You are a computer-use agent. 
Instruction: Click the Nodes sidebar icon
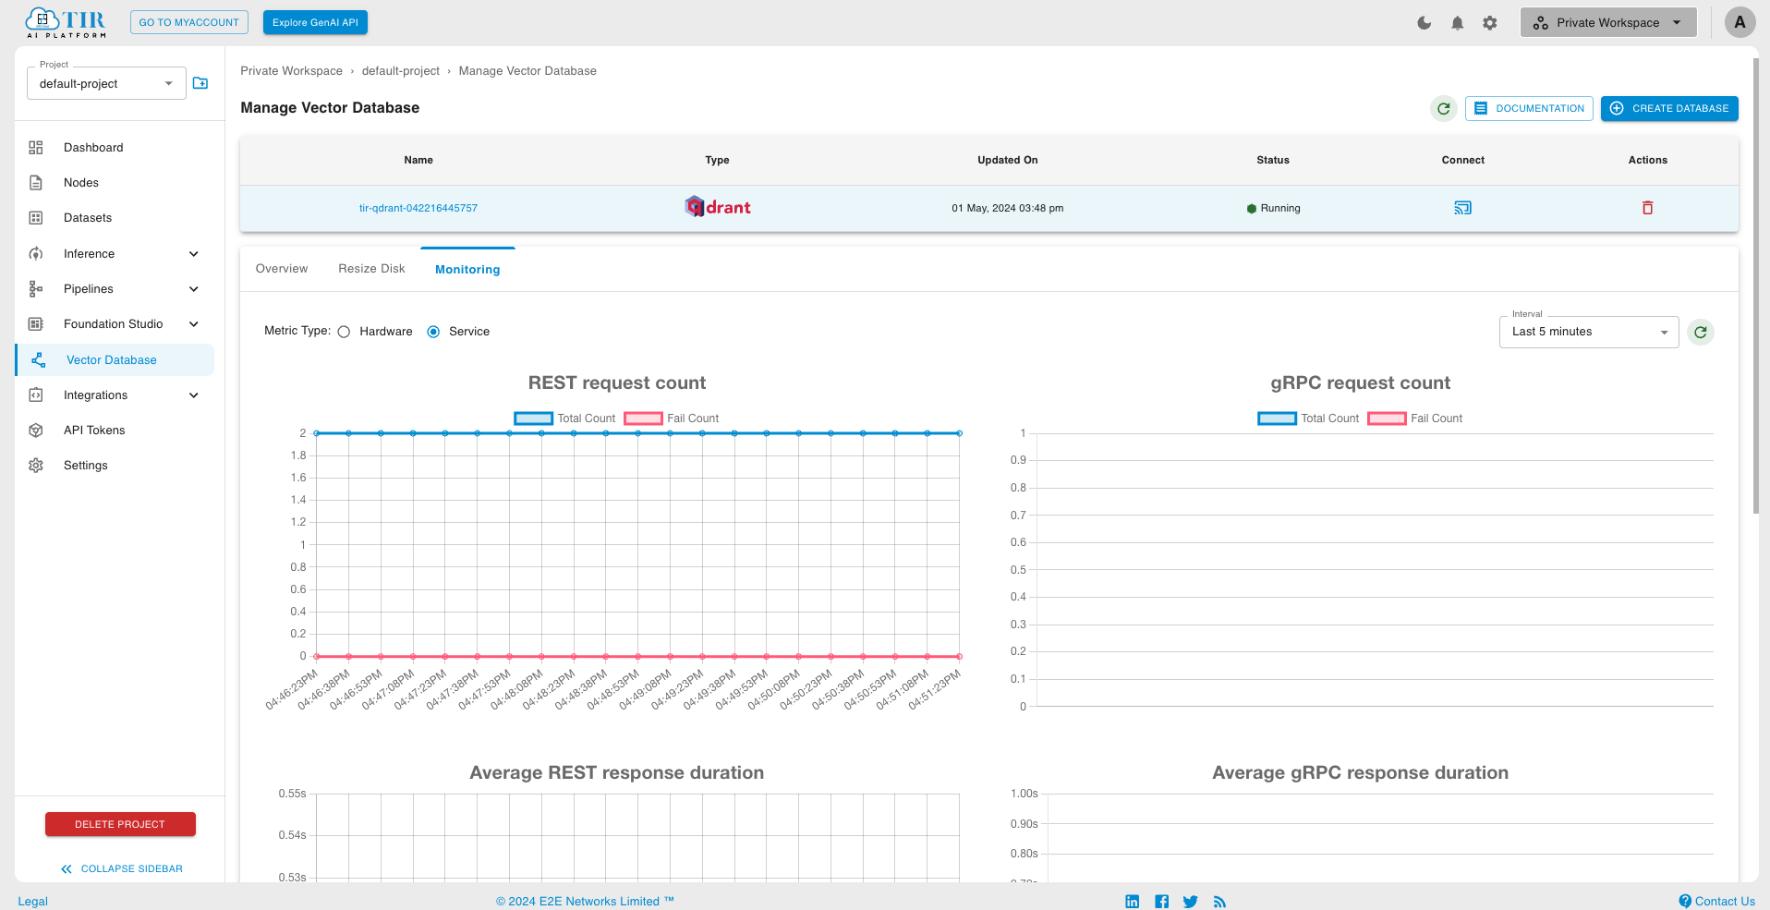[36, 183]
